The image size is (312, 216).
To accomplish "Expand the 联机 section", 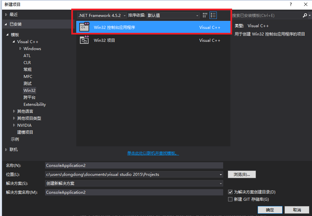I will 6,150.
